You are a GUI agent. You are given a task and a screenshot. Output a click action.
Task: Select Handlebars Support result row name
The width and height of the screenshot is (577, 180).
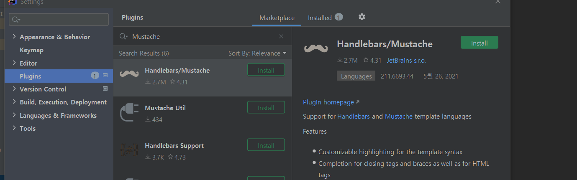(174, 146)
